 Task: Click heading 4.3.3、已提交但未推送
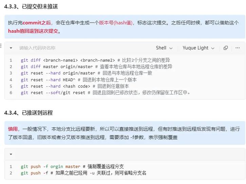click(x=31, y=6)
